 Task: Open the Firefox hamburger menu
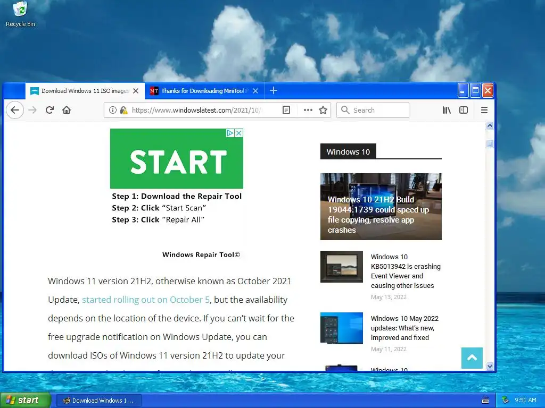tap(484, 110)
